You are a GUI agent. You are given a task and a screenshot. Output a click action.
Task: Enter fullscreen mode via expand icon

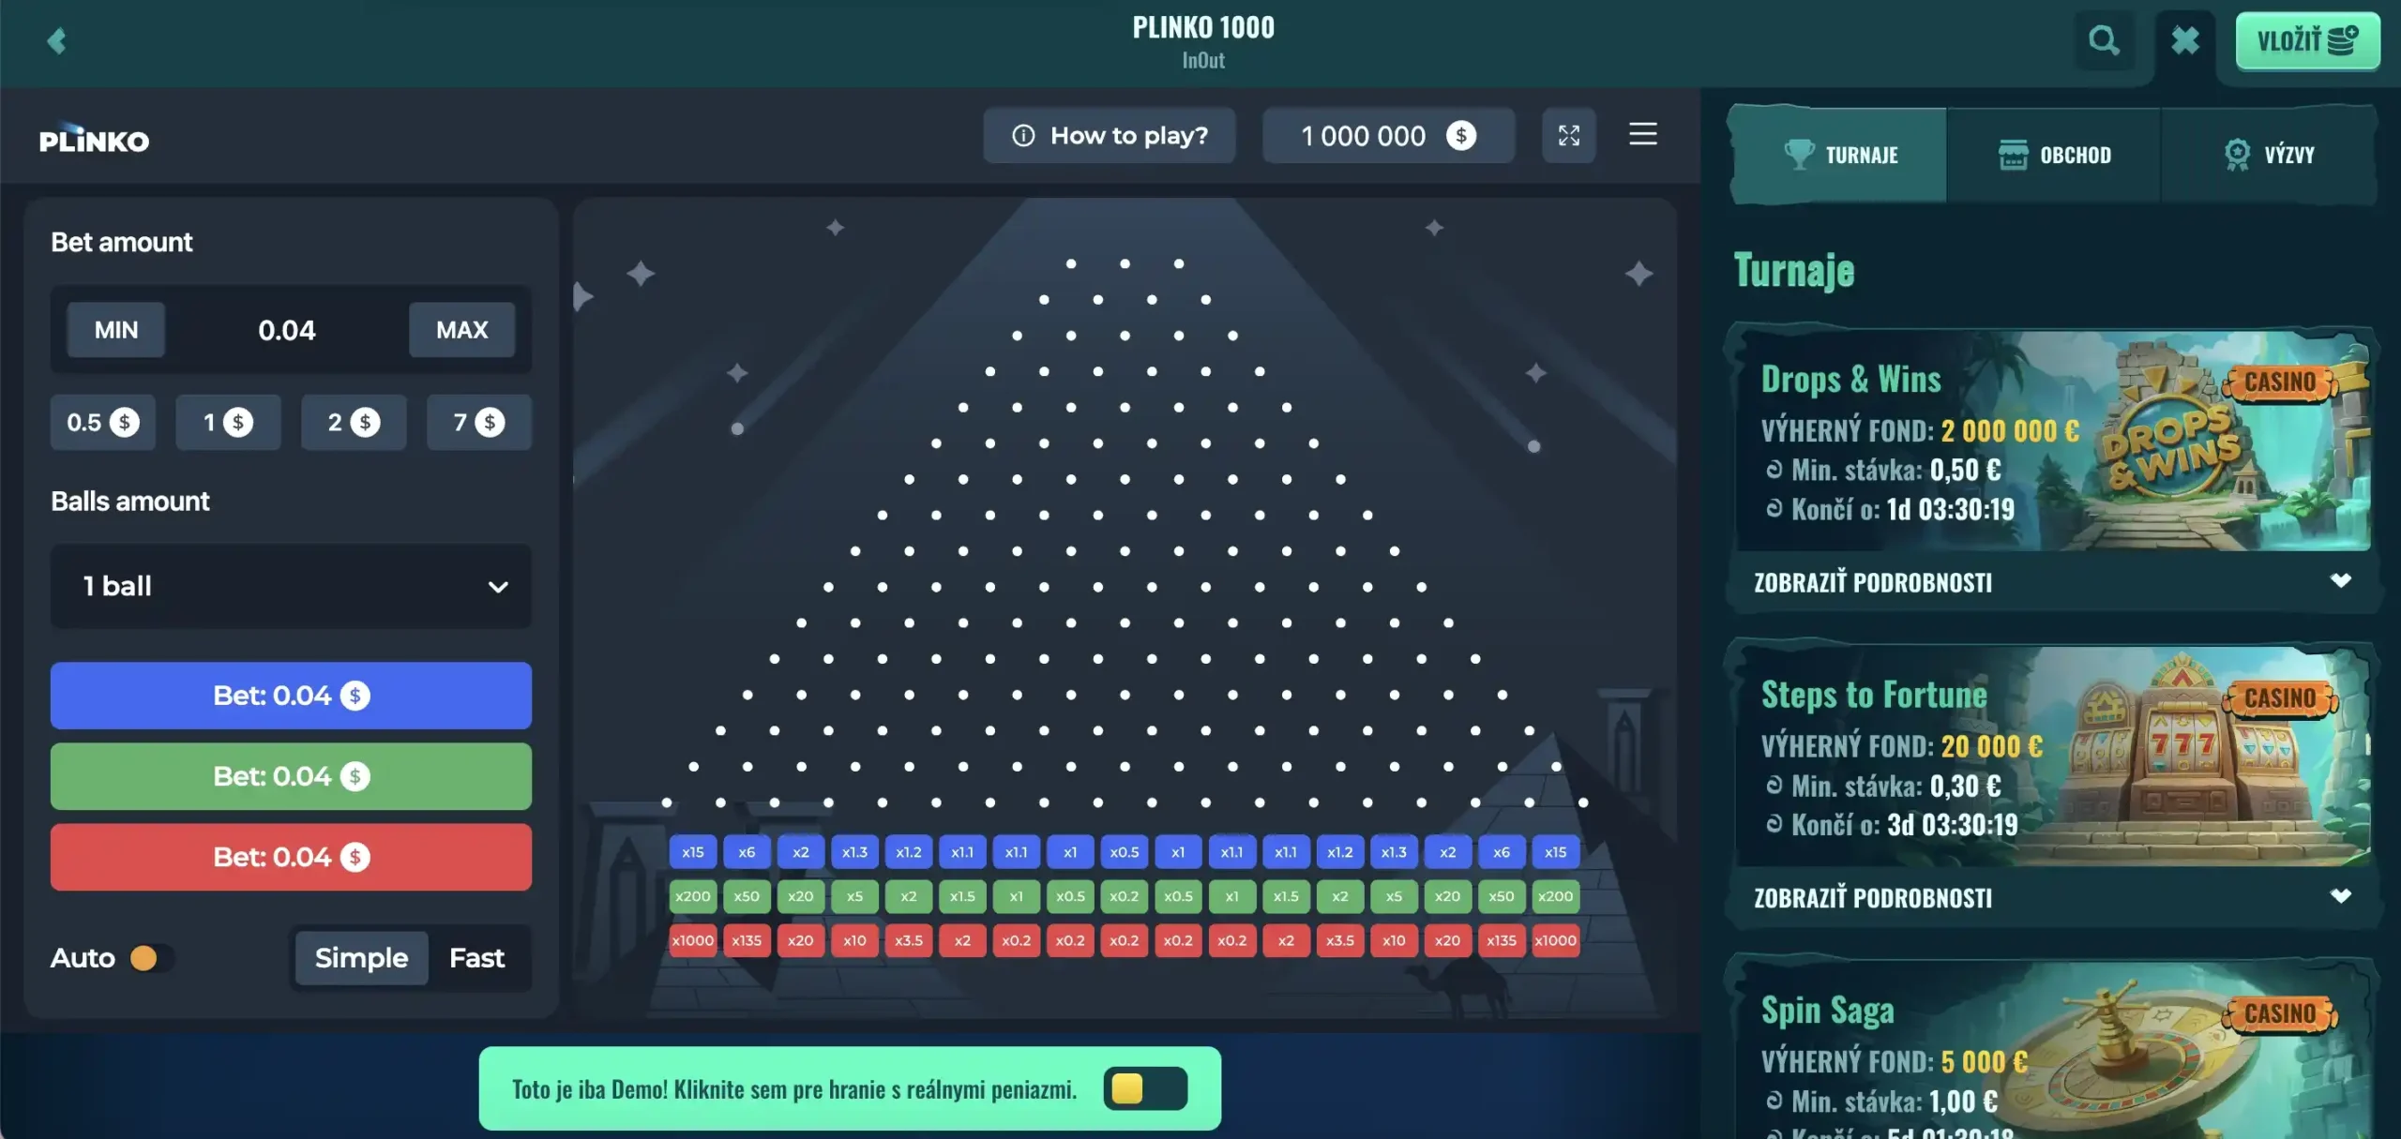(x=1569, y=135)
